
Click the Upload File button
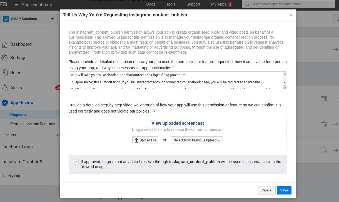pyautogui.click(x=145, y=140)
